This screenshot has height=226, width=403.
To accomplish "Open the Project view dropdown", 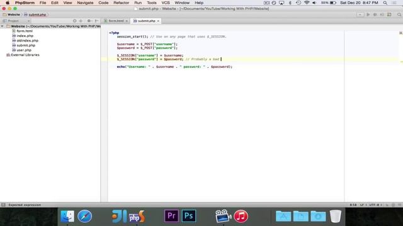I will tap(17, 21).
